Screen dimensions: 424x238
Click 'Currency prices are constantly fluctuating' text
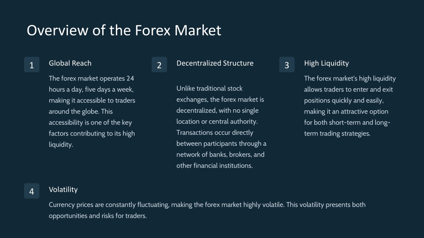tap(109, 205)
